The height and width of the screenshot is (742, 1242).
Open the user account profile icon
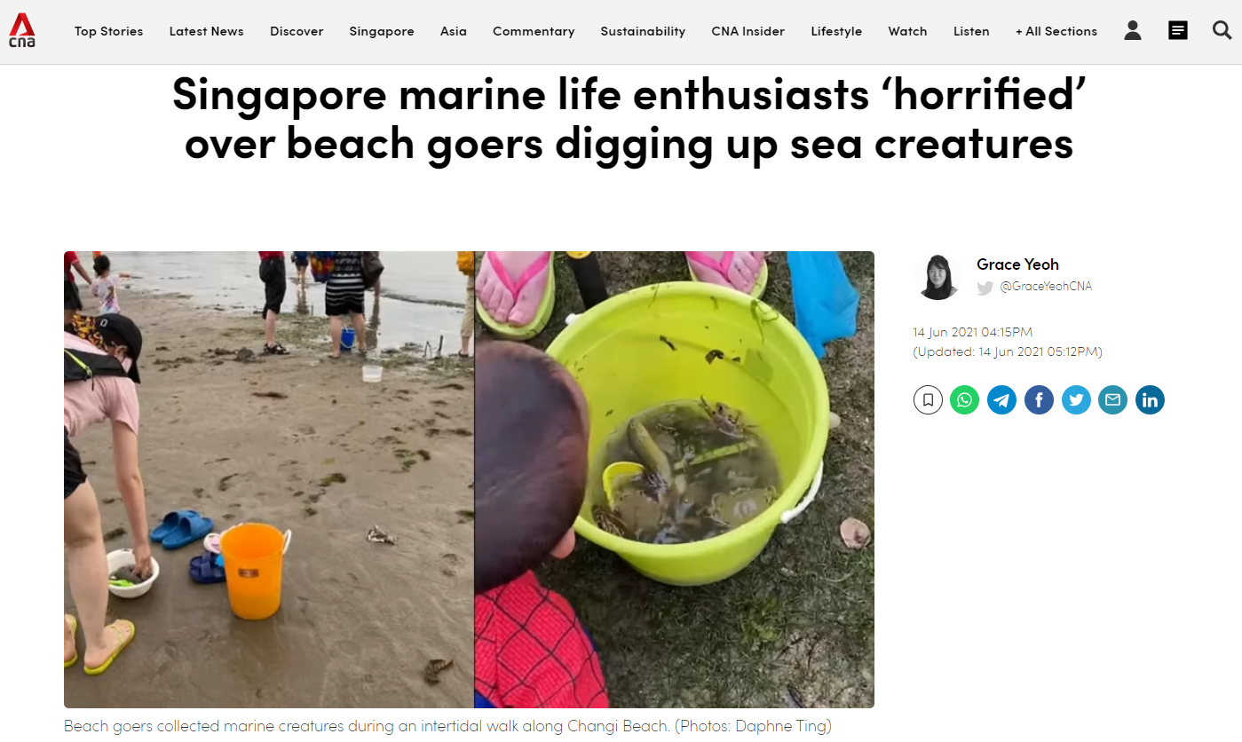1133,31
